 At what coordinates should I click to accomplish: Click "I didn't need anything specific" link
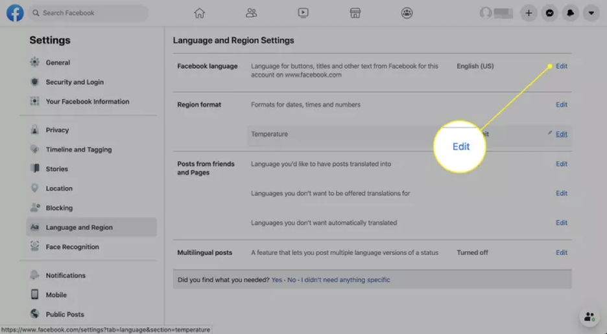(347, 280)
